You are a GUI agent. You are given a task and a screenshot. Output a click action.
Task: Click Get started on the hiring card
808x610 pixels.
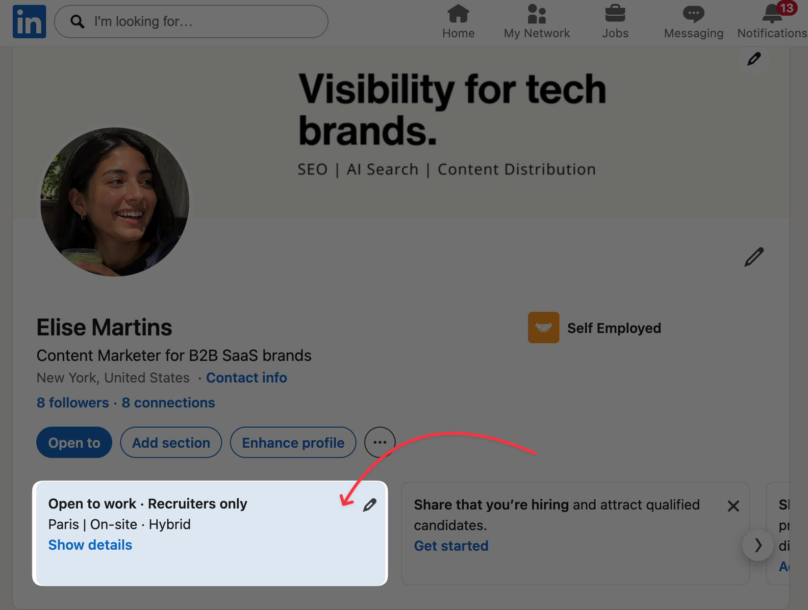451,546
